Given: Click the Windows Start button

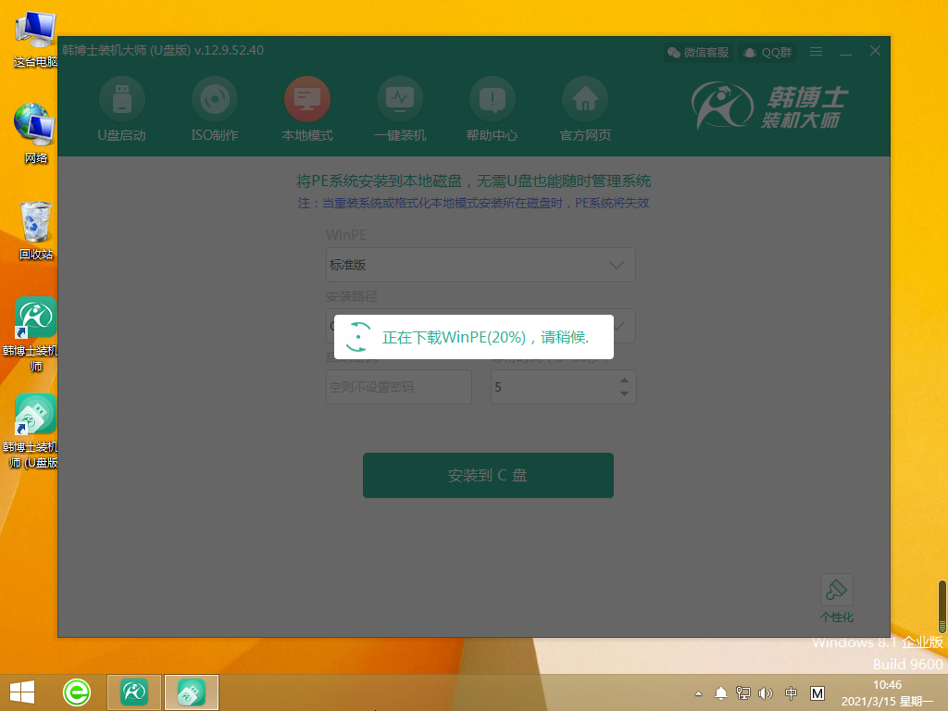Looking at the screenshot, I should coord(22,692).
